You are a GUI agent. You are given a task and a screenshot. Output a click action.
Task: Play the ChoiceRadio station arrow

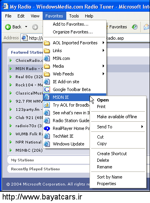(11, 60)
